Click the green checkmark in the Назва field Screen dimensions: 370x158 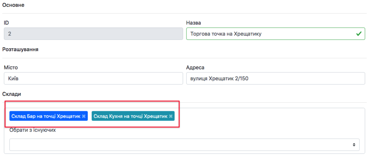358,34
